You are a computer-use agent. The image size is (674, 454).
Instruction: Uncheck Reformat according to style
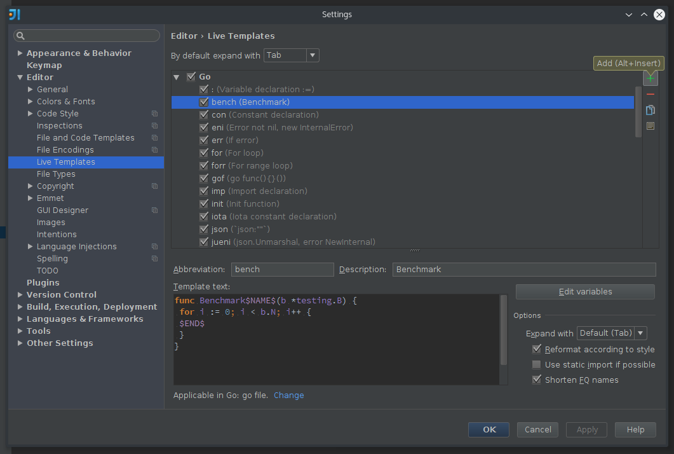537,349
